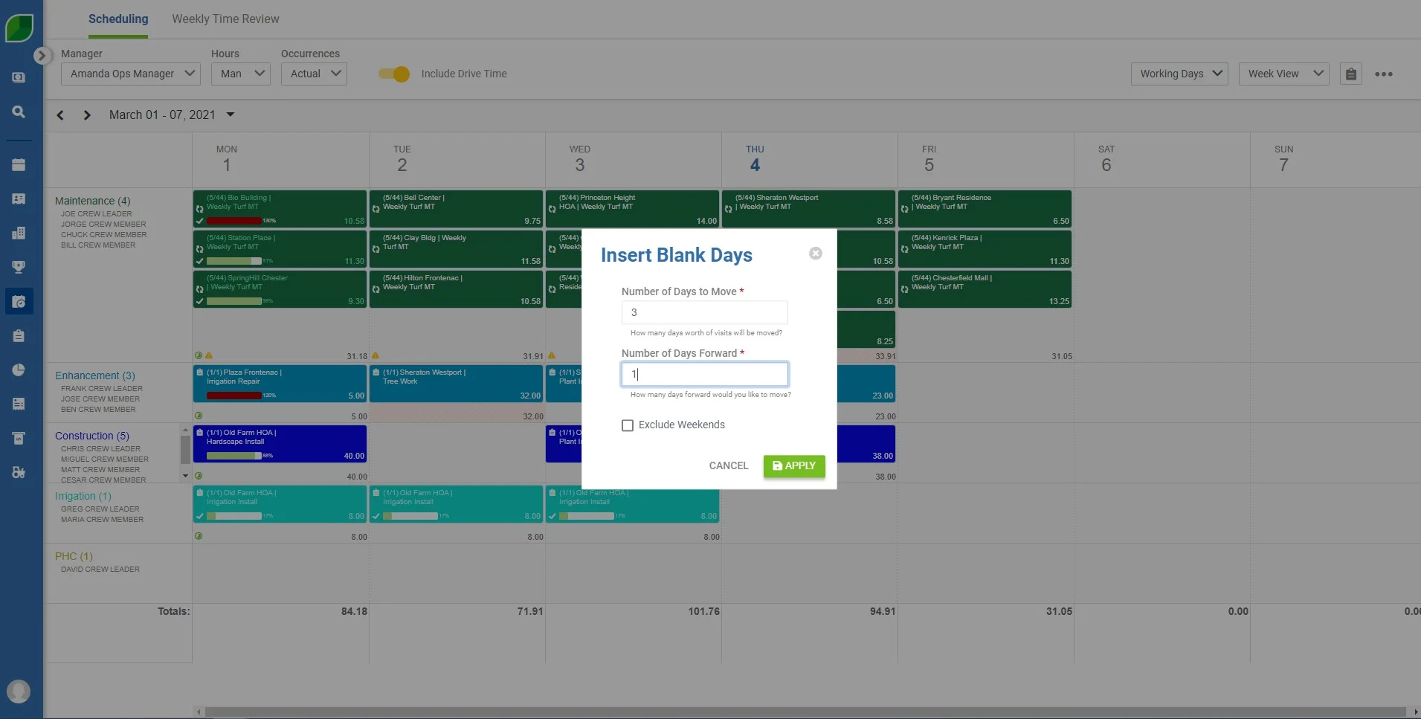1421x719 pixels.
Task: Open the Sheraton Westport Tree Work visit
Action: pos(456,384)
